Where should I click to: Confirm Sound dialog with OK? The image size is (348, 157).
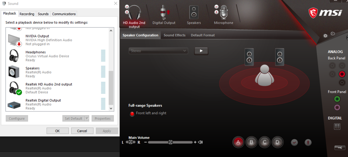57,131
